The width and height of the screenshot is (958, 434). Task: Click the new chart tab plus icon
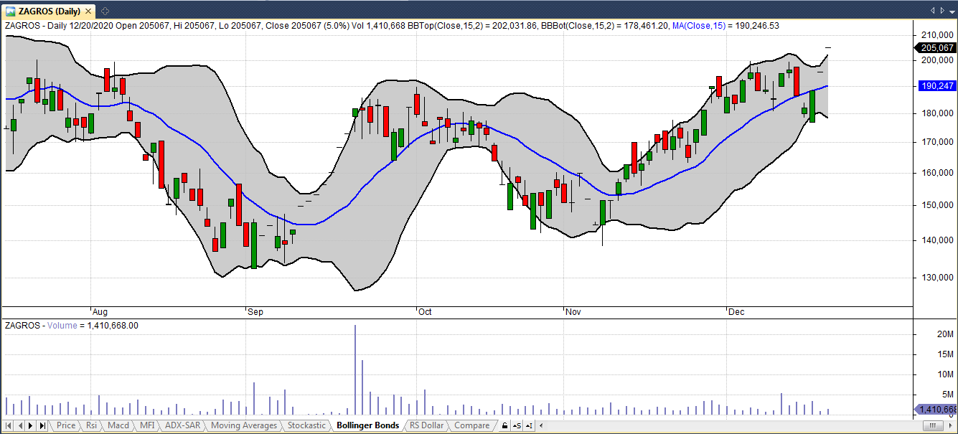(x=105, y=11)
